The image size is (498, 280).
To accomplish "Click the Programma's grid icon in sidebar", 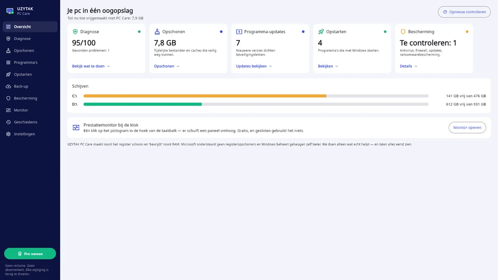I will [8, 63].
